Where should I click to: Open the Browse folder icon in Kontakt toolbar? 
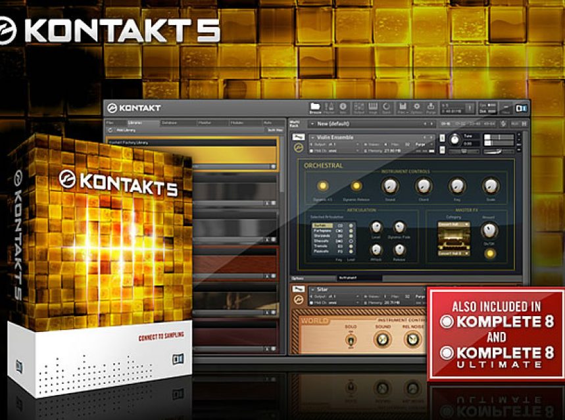tap(315, 108)
